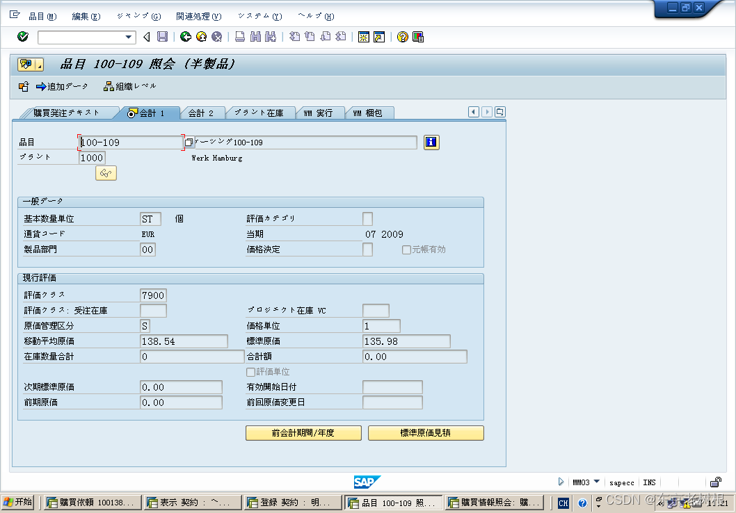
Task: Click the 価格決定 field box
Action: (x=367, y=250)
